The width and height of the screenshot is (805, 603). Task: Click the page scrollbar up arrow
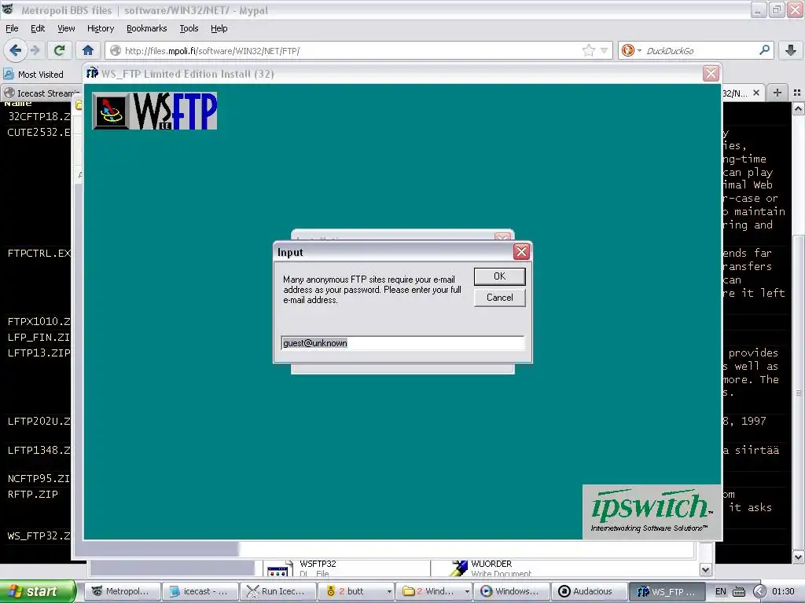[799, 108]
